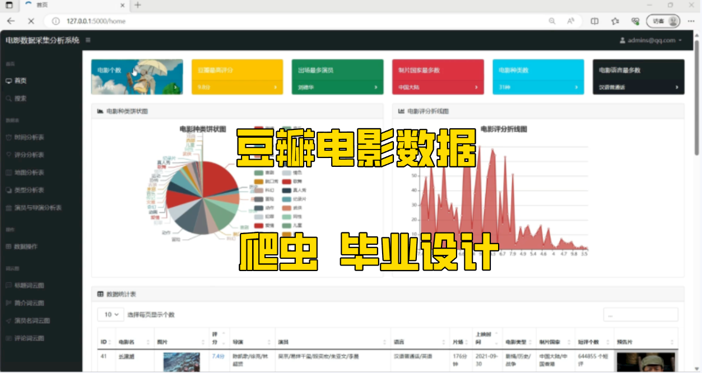
Task: Click the arrow on 出场最多演员 card
Action: pyautogui.click(x=376, y=87)
